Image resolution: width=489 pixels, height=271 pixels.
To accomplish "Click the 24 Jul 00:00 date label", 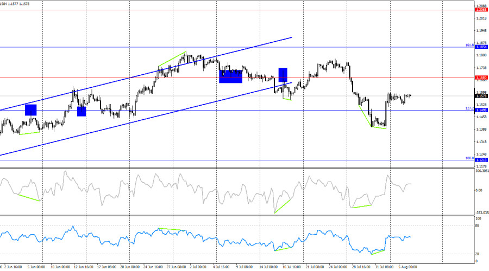I will [x=338, y=267].
